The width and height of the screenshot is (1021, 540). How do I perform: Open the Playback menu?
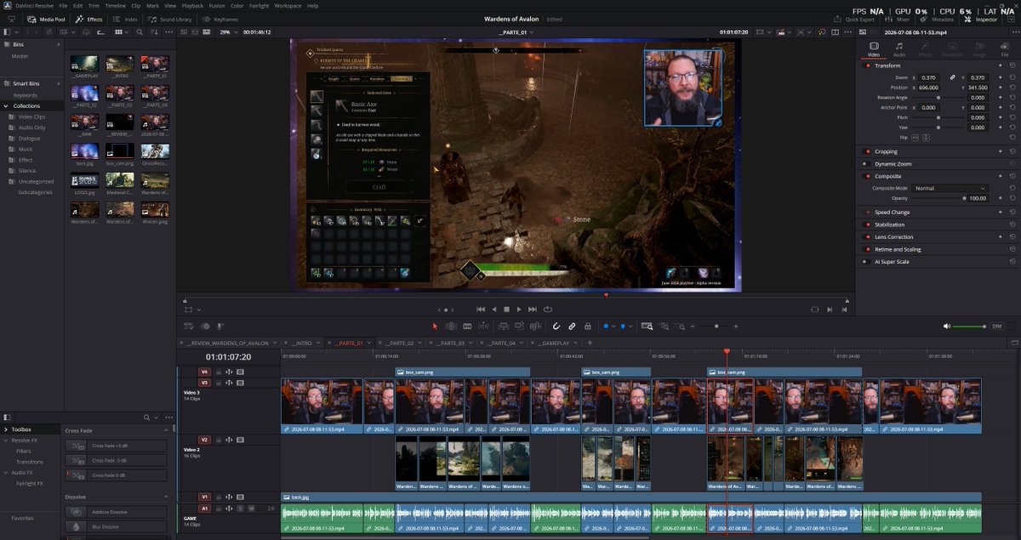pos(192,6)
